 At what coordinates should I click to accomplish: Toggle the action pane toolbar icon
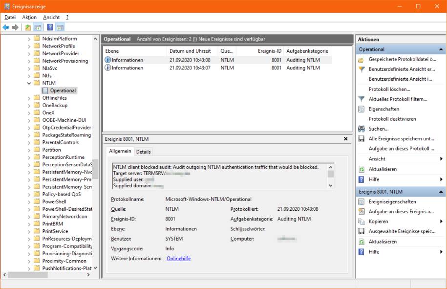click(x=60, y=27)
